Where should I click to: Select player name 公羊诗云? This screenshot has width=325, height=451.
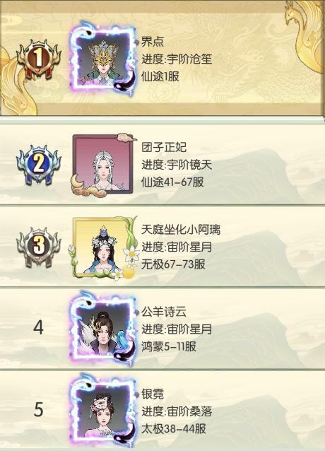[x=164, y=312]
